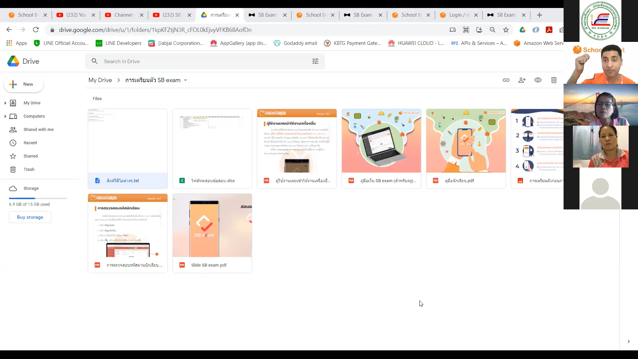638x359 pixels.
Task: Open search options filter icon
Action: pos(315,61)
